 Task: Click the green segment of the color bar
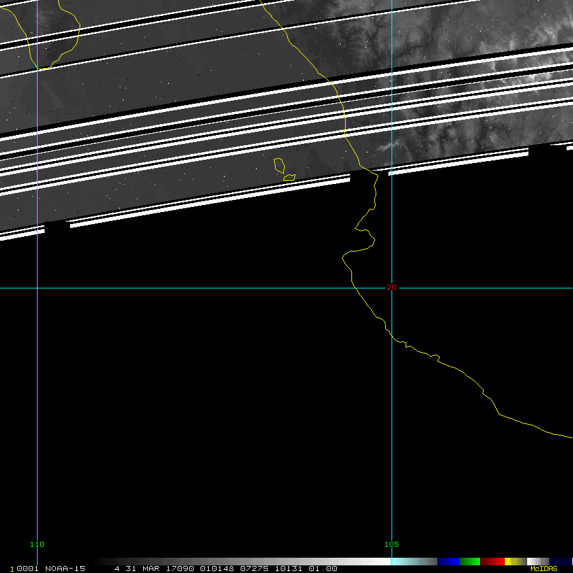click(470, 562)
